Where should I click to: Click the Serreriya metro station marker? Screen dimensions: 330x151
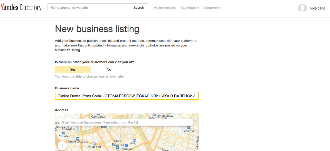coord(188,127)
